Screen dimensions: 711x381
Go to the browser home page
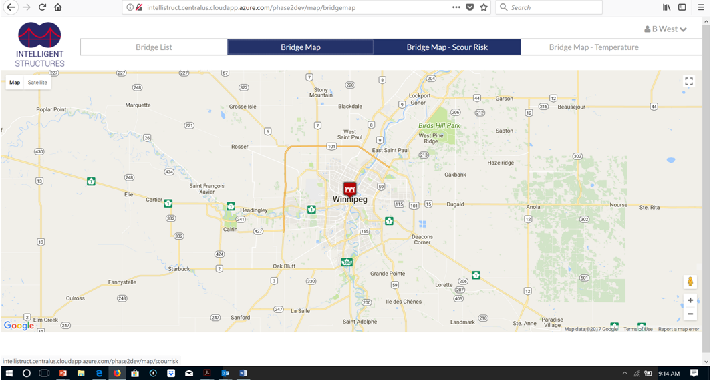58,7
